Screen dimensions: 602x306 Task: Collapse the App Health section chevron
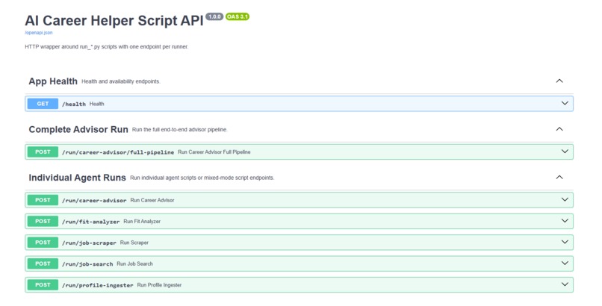pos(559,81)
